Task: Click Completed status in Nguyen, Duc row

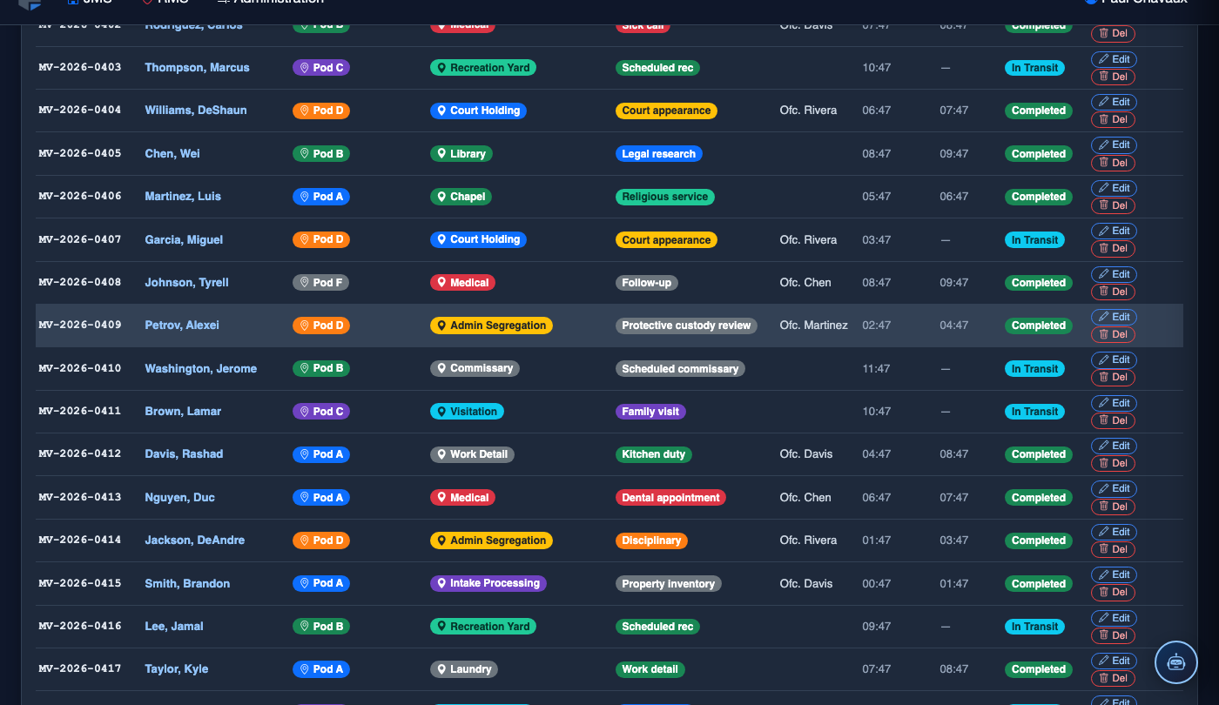Action: 1038,498
